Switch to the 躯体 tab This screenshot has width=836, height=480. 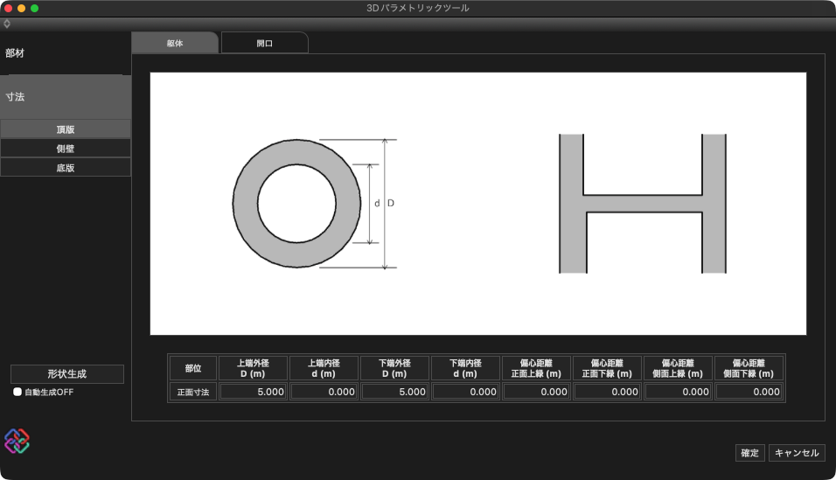click(174, 43)
